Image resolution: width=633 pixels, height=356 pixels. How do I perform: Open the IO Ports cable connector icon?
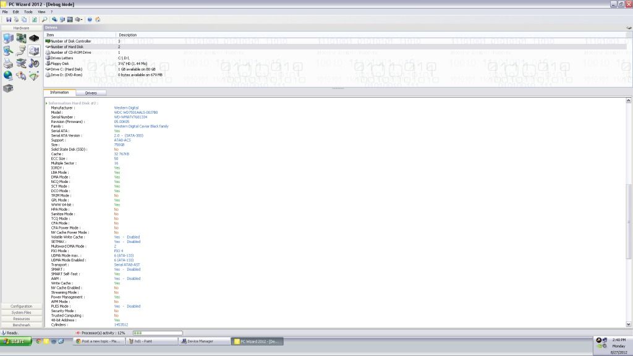tap(21, 51)
